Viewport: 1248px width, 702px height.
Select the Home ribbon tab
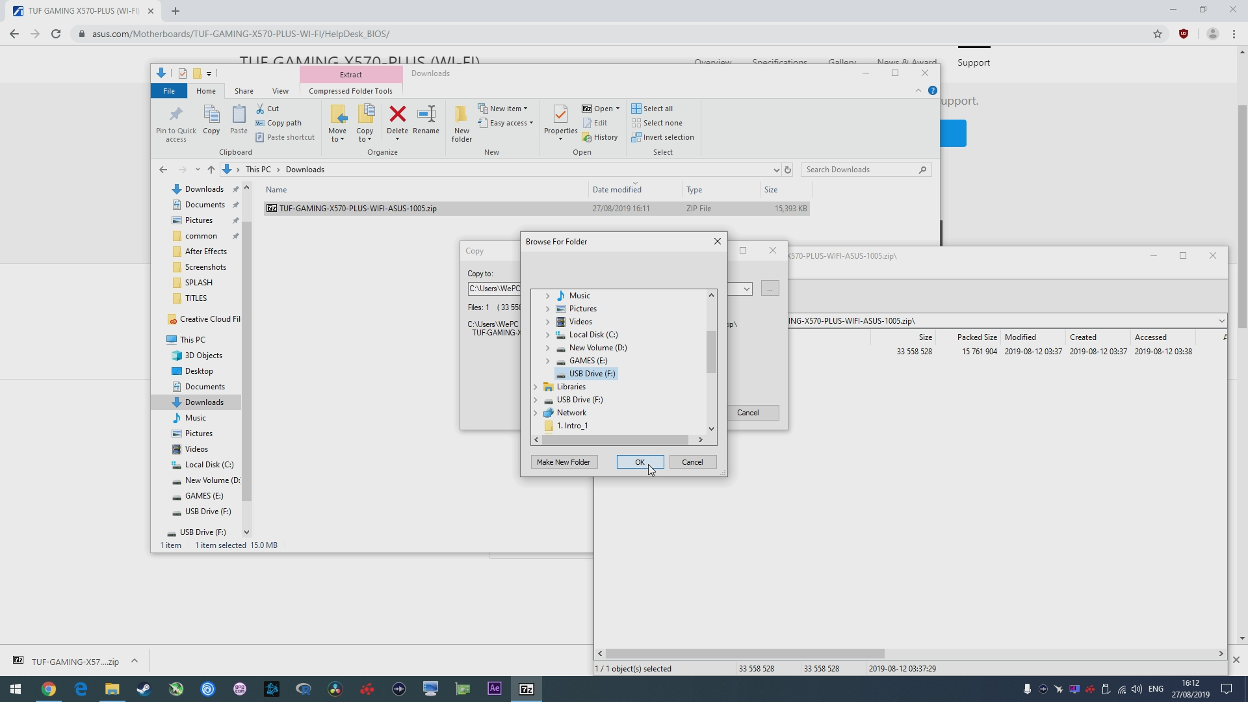[205, 91]
